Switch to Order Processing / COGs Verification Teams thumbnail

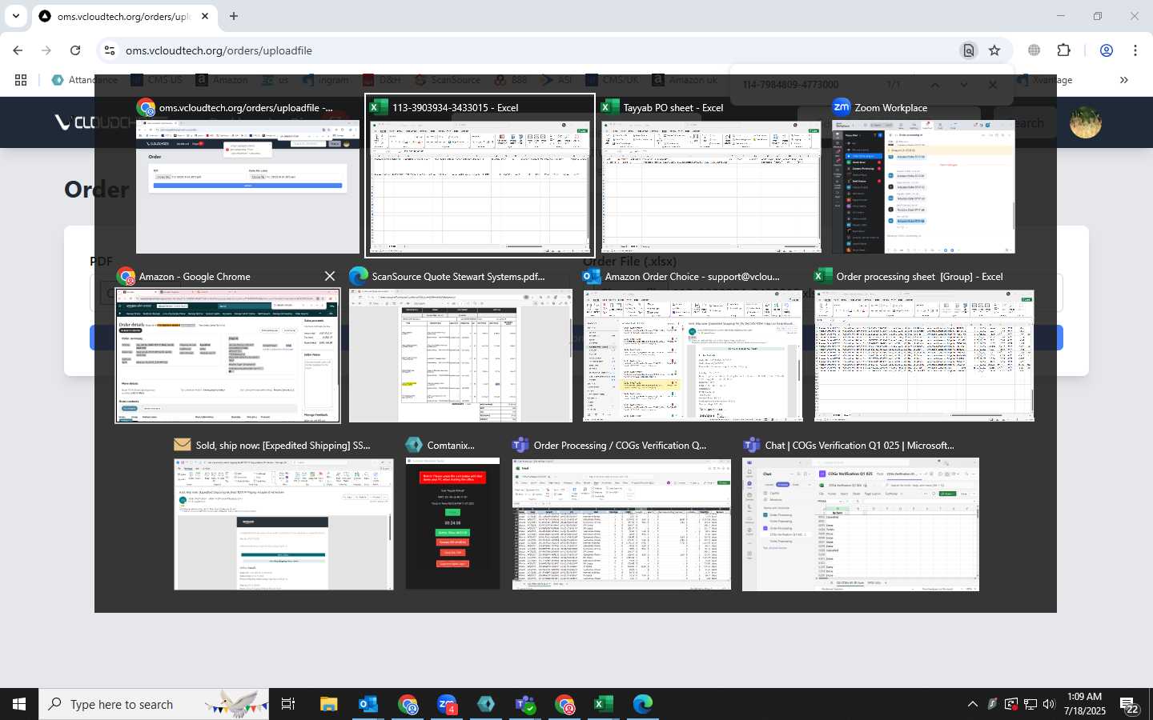pyautogui.click(x=621, y=524)
